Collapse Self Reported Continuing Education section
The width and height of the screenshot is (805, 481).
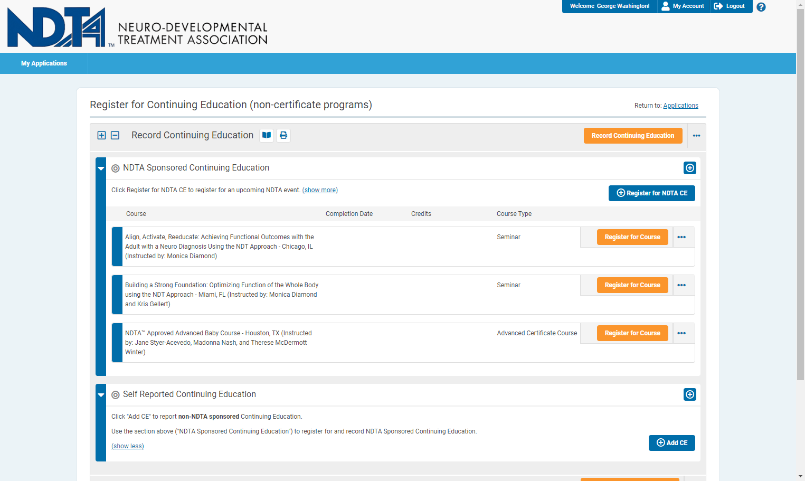tap(101, 395)
